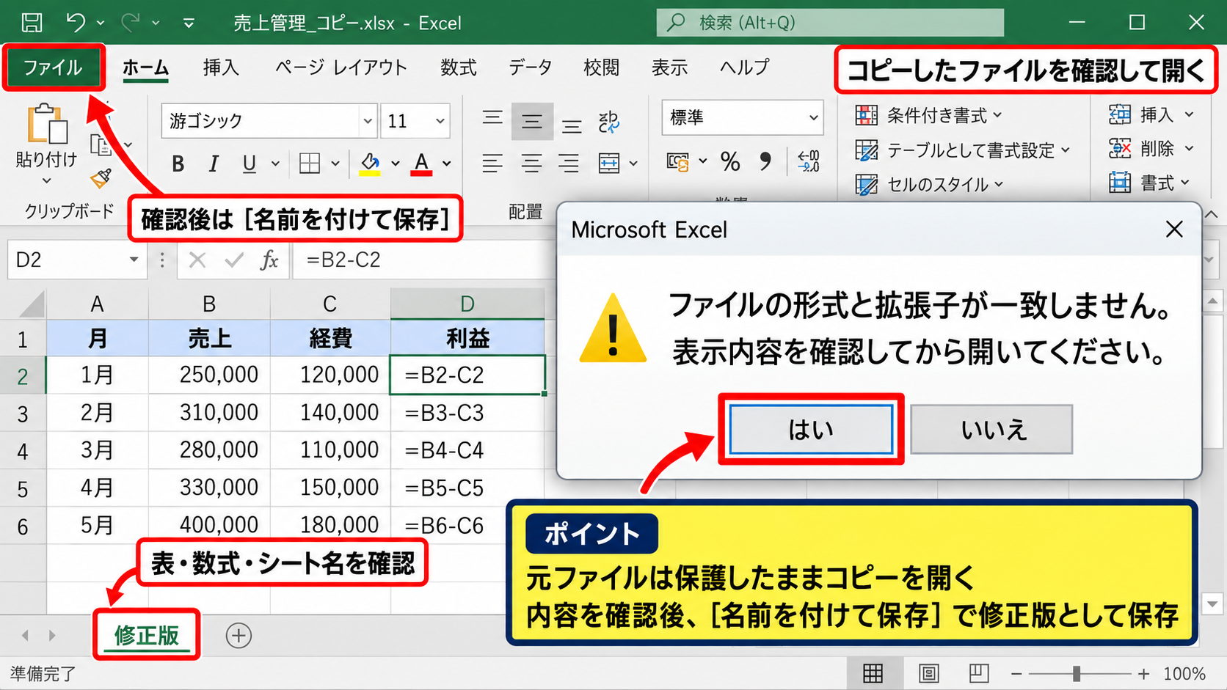Expand テーブルとして書式設定 options
Image resolution: width=1227 pixels, height=690 pixels.
pyautogui.click(x=963, y=150)
